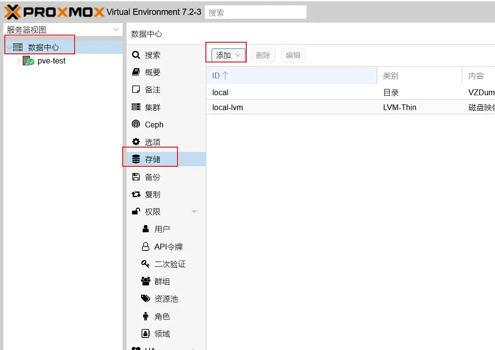This screenshot has width=495, height=350.
Task: Expand the pve-test node tree
Action: pos(19,61)
